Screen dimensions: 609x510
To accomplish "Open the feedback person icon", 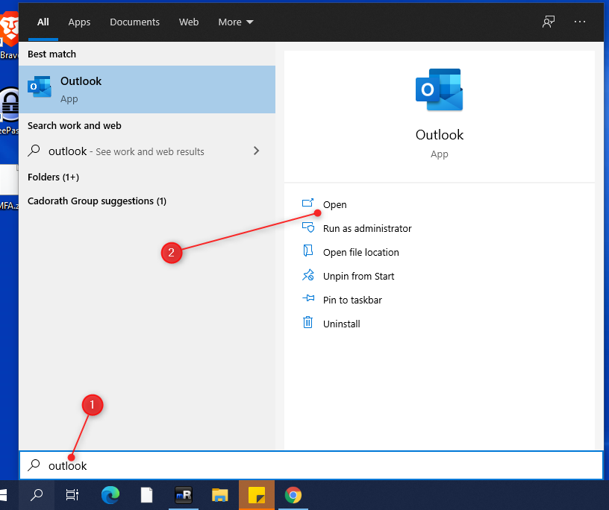I will [549, 22].
